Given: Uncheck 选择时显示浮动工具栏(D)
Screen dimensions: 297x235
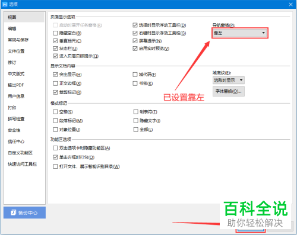Looking at the screenshot, I should 135,25.
